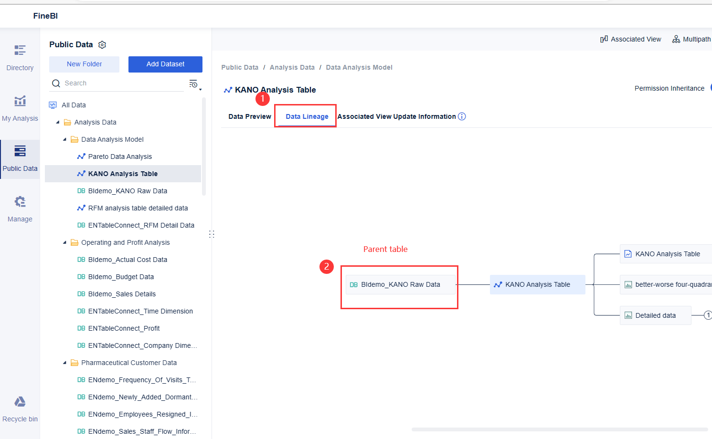Click the New Folder button
Screen dimensions: 712x439
(x=84, y=64)
